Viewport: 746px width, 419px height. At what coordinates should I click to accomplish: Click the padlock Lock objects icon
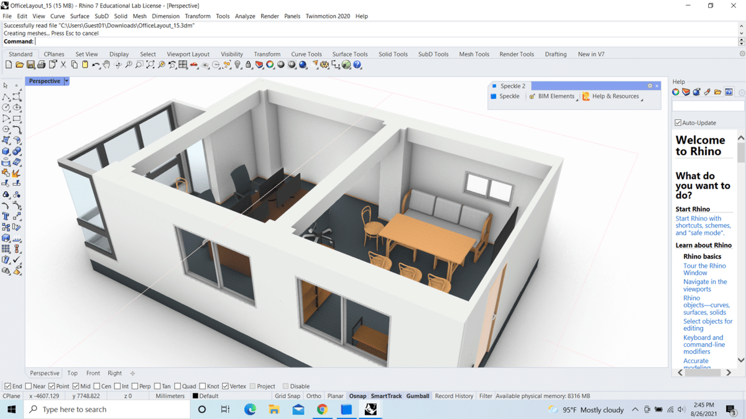coord(248,65)
